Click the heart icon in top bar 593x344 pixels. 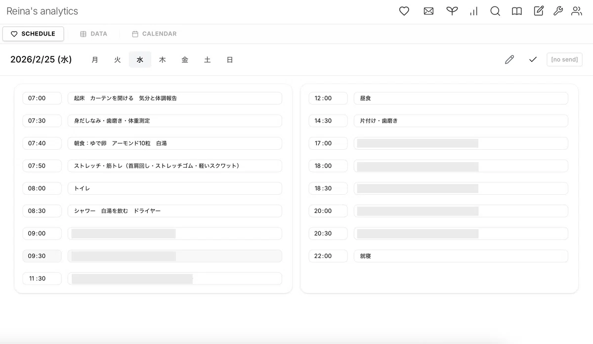[404, 11]
